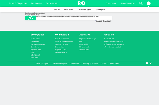159x105 pixels.
Task: Open Forfait & Téléphones menu
Action: coord(18,3)
